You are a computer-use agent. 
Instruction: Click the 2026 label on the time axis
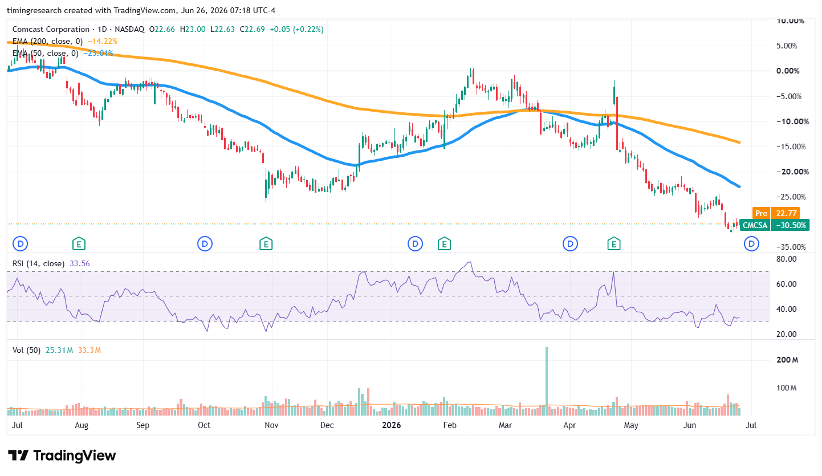tap(391, 425)
